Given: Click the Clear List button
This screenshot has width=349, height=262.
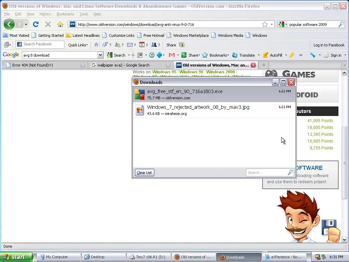Looking at the screenshot, I should (144, 172).
